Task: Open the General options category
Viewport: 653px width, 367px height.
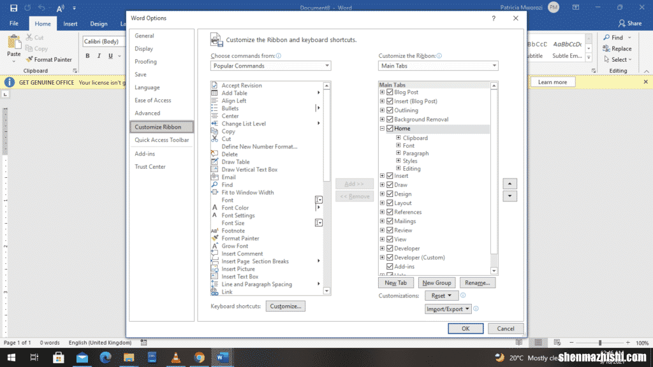Action: pyautogui.click(x=144, y=36)
